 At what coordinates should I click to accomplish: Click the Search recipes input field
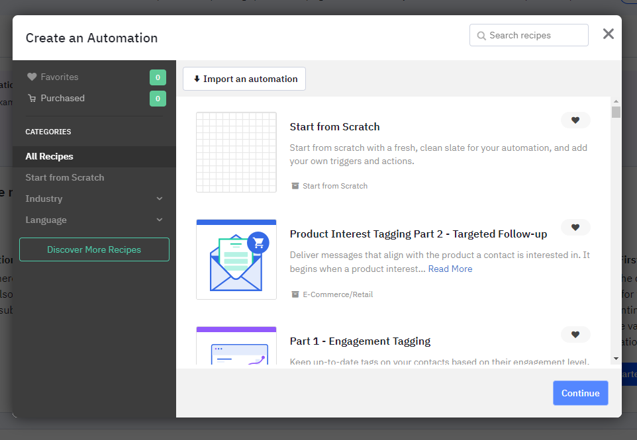coord(536,36)
